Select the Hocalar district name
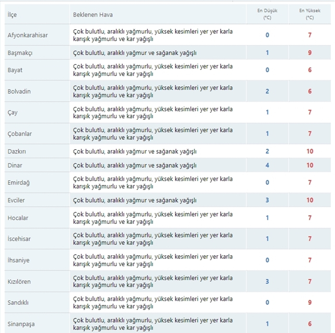The width and height of the screenshot is (335, 333). [x=18, y=218]
